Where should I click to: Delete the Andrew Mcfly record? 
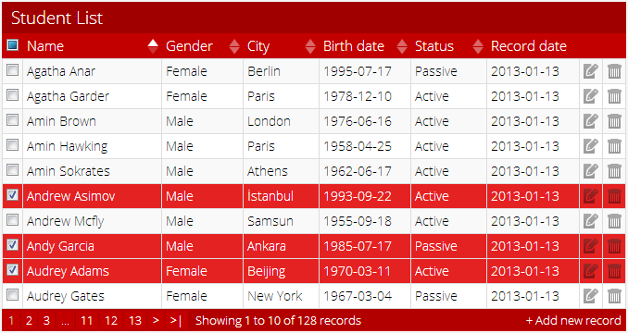(x=614, y=221)
